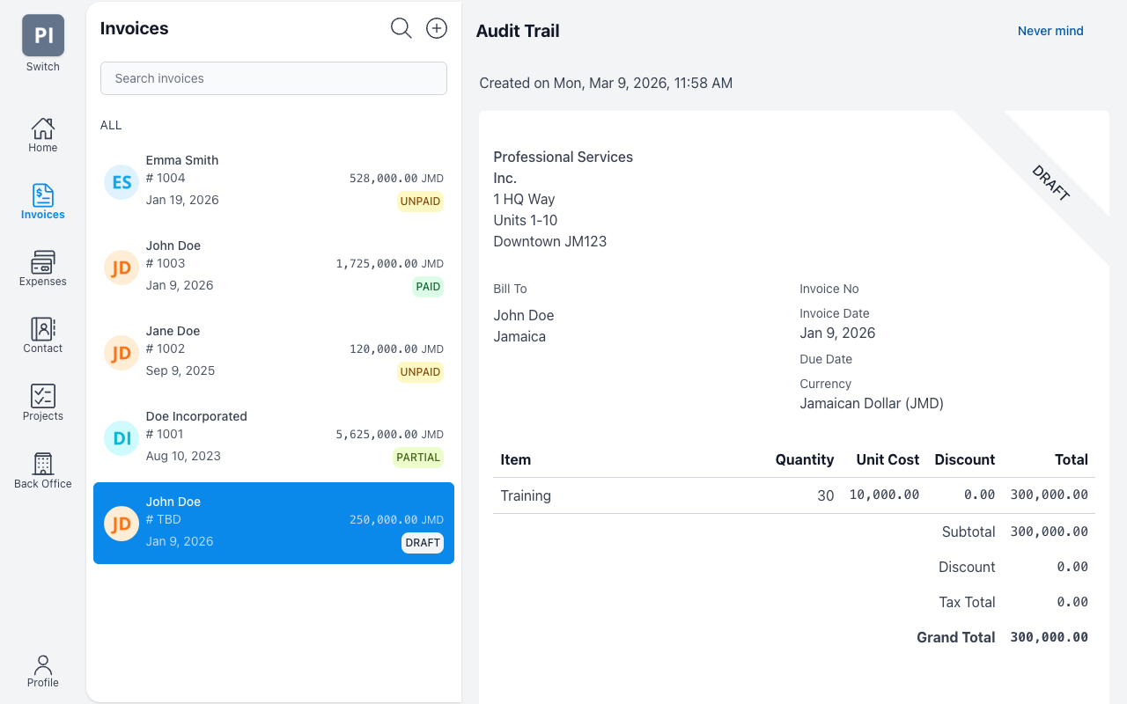Create a new invoice using the plus icon

(436, 27)
